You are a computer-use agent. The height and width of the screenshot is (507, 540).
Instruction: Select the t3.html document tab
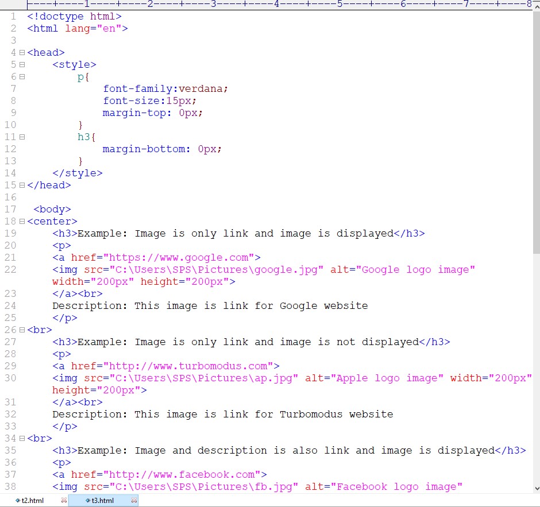point(103,501)
